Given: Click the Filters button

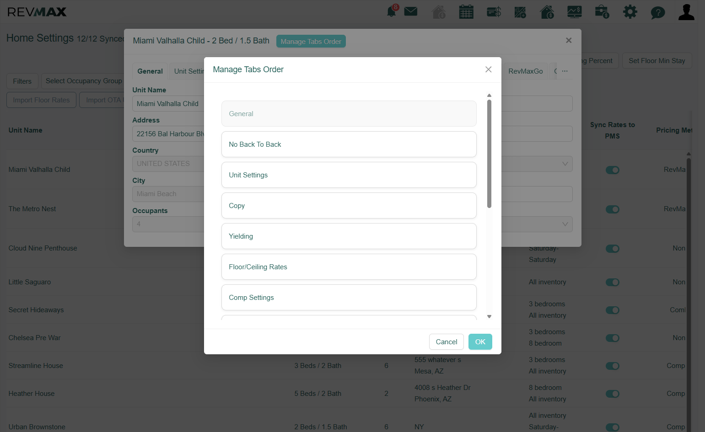Looking at the screenshot, I should tap(22, 81).
